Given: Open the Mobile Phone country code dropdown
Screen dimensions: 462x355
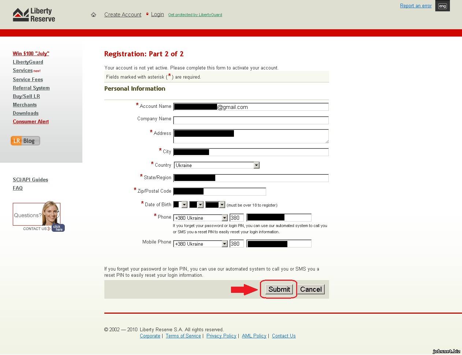Looking at the screenshot, I should pos(201,244).
